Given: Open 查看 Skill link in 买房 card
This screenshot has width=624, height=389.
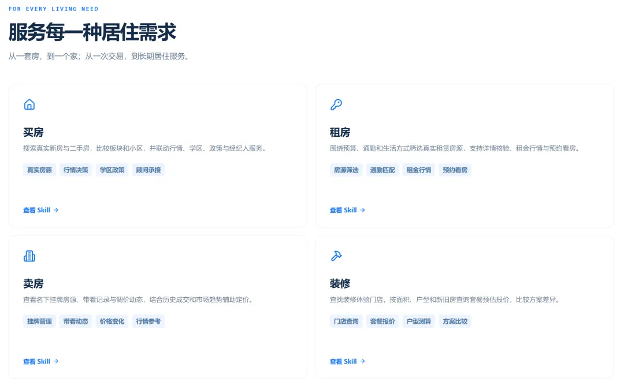Looking at the screenshot, I should coord(41,210).
